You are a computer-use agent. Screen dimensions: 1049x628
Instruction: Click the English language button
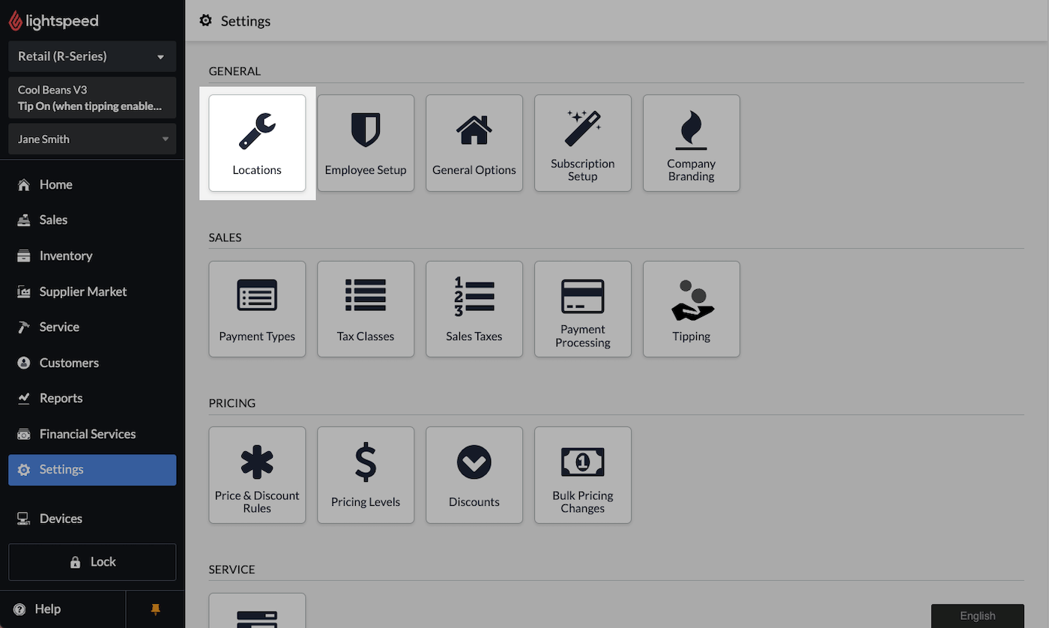[x=978, y=616]
